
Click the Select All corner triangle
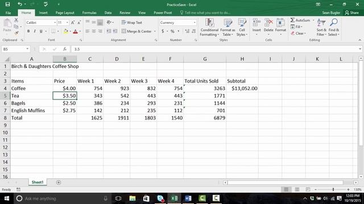click(7, 59)
